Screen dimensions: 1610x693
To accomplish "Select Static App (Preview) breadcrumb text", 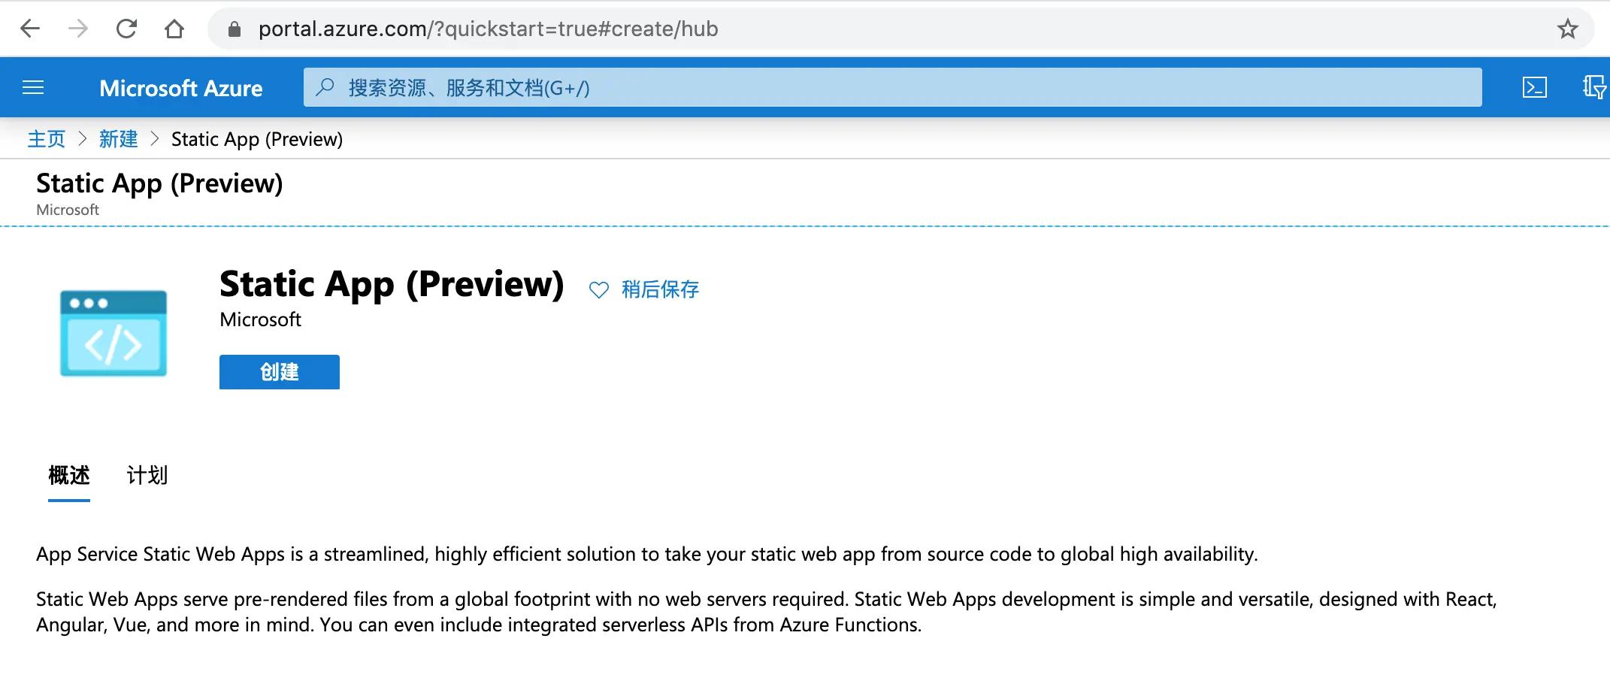I will coord(257,139).
